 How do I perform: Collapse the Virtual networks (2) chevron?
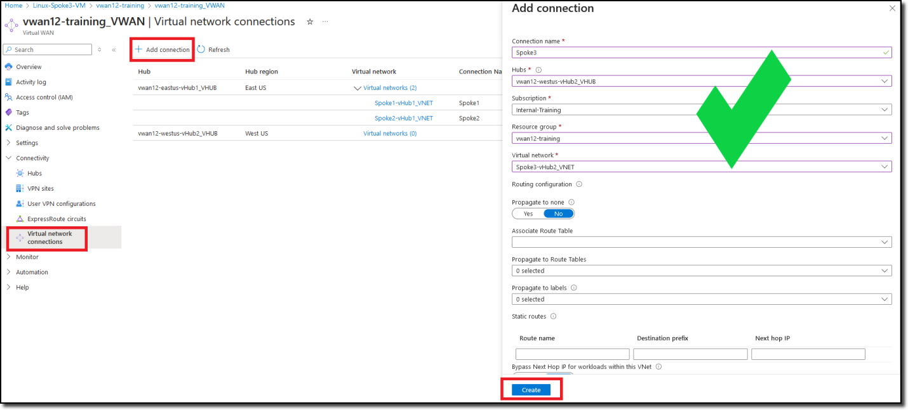pyautogui.click(x=357, y=88)
